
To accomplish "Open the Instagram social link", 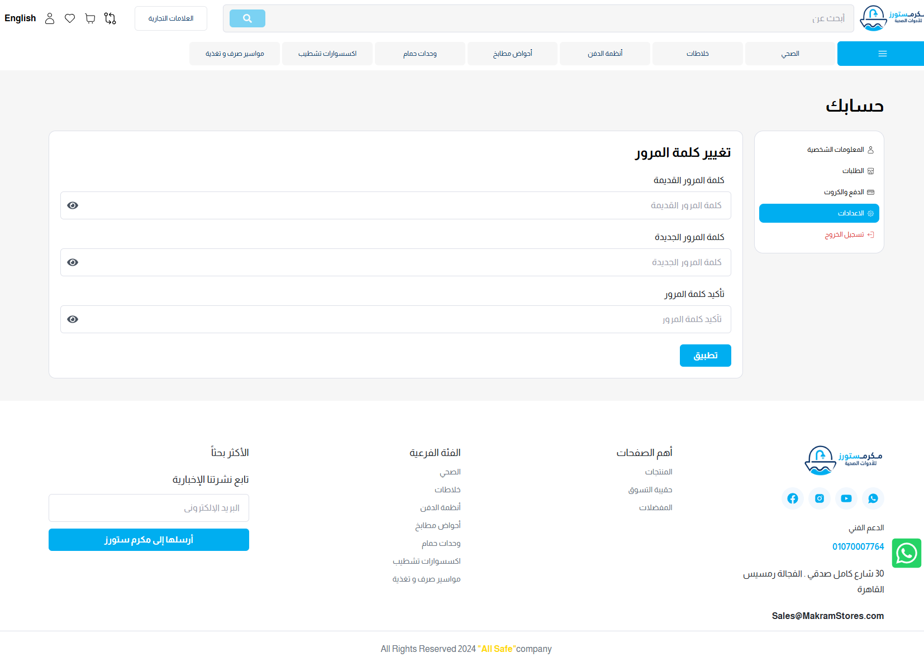I will pyautogui.click(x=819, y=498).
